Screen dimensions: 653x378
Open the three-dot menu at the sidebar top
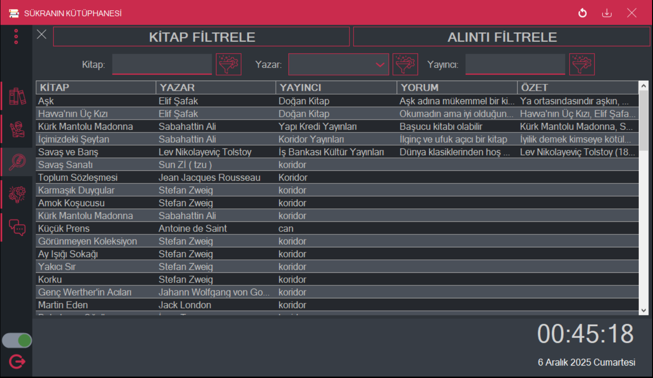click(17, 36)
